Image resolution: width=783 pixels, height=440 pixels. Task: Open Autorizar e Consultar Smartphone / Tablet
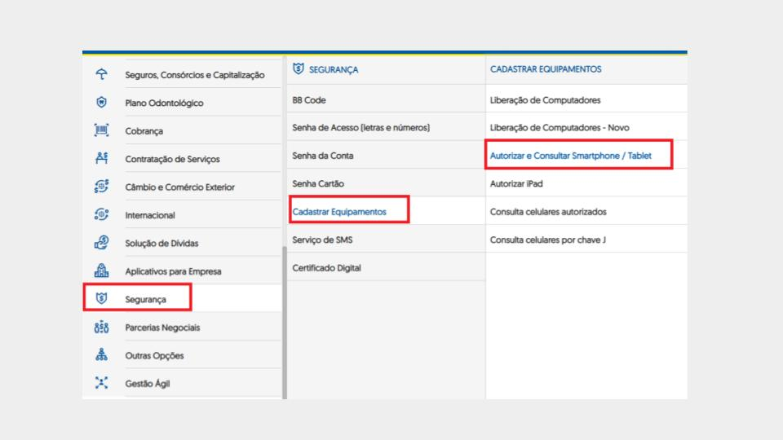[570, 156]
